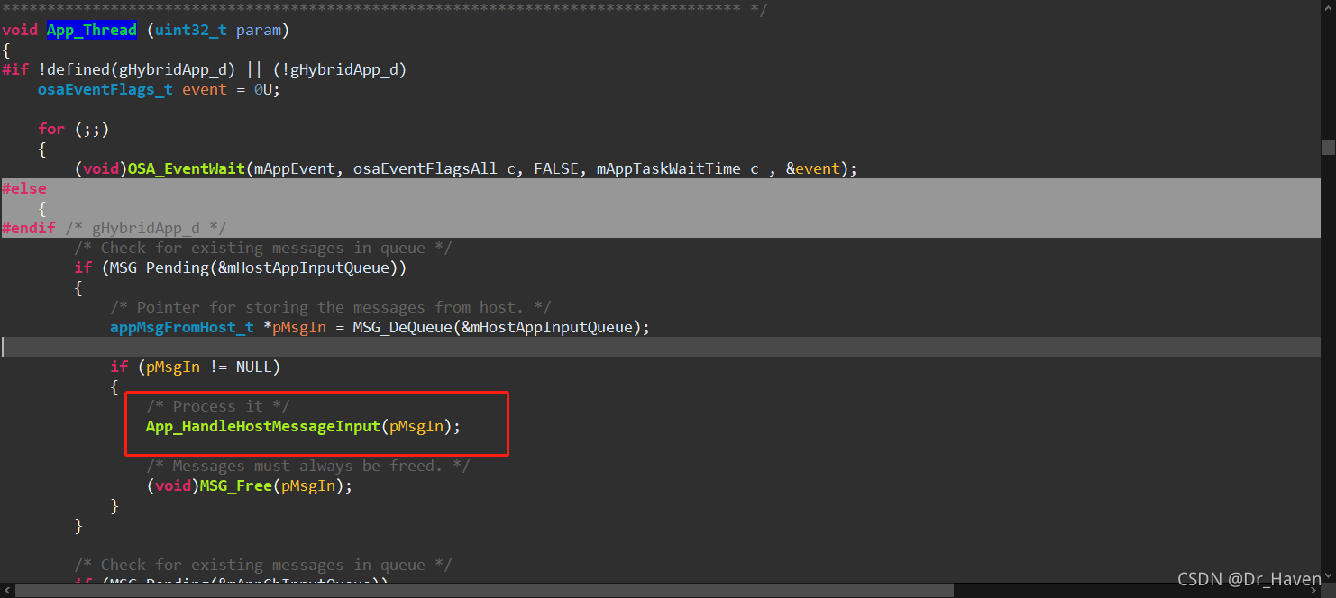Click the MSG_DeQueue function call

click(402, 327)
